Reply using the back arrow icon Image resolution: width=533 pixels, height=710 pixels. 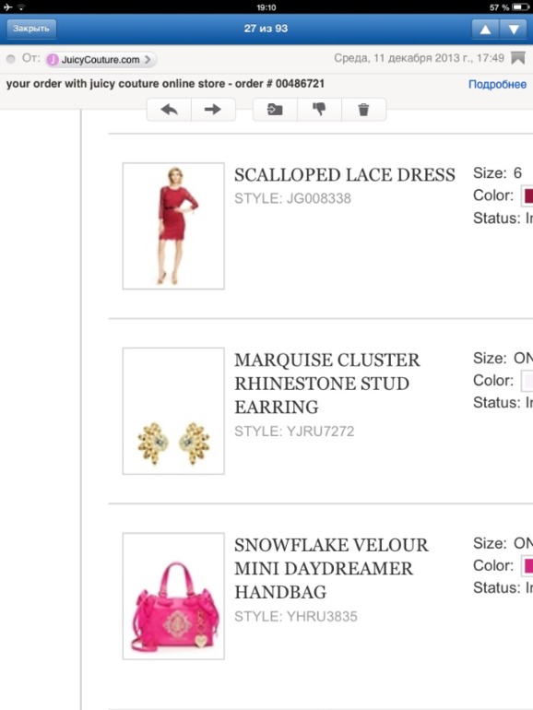169,110
